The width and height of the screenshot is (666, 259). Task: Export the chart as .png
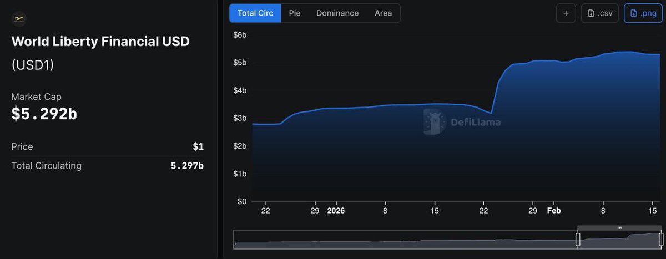pyautogui.click(x=643, y=13)
